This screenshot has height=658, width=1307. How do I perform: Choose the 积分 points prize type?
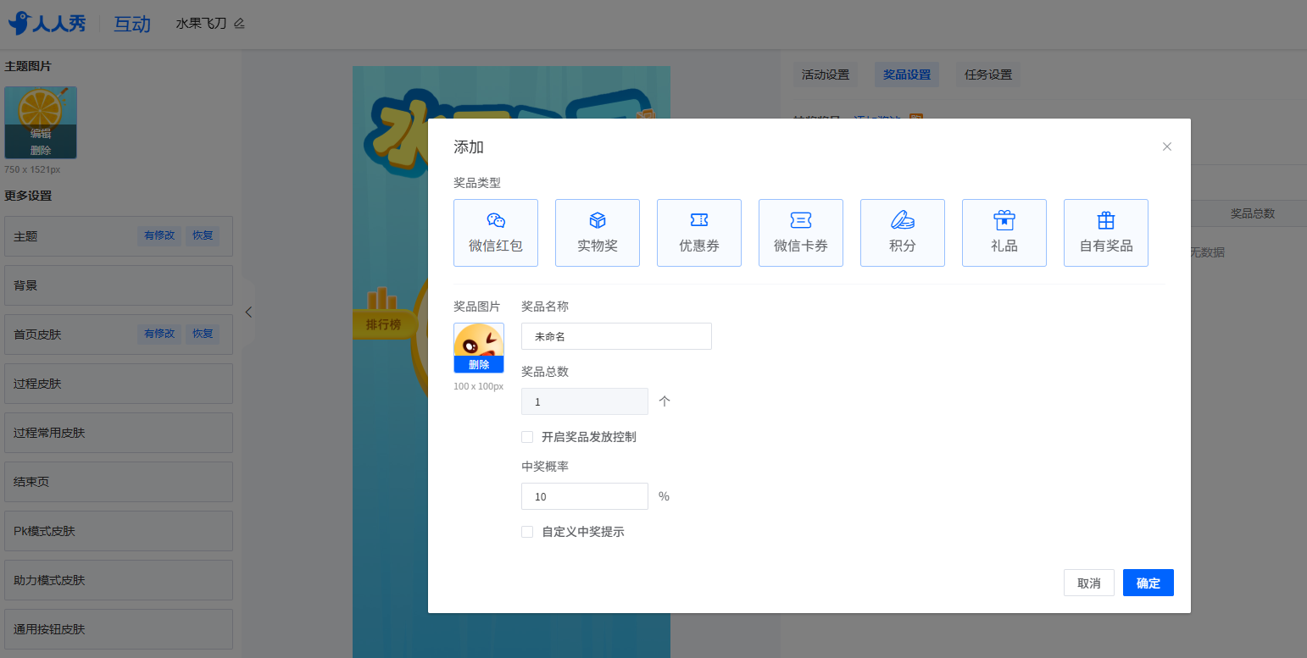[x=903, y=233]
